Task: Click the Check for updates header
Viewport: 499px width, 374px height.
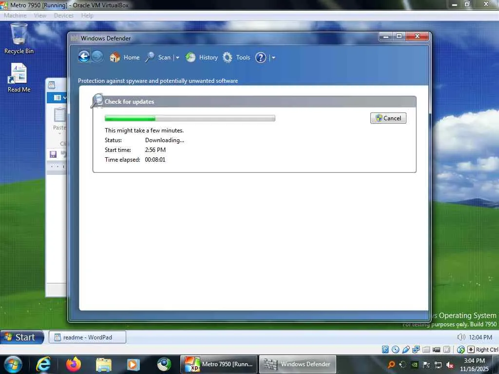Action: 129,101
